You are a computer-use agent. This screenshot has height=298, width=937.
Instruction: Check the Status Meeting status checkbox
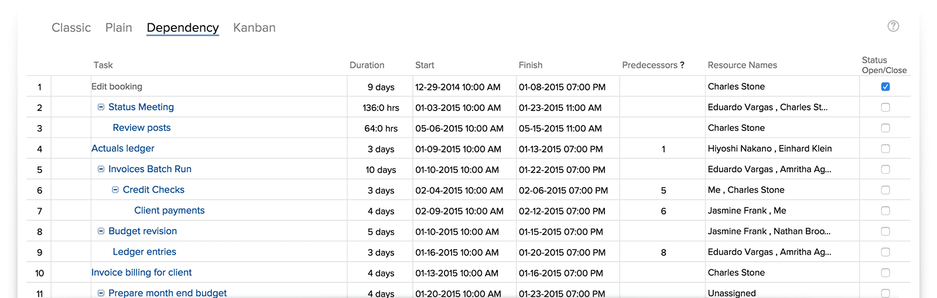[x=885, y=108]
